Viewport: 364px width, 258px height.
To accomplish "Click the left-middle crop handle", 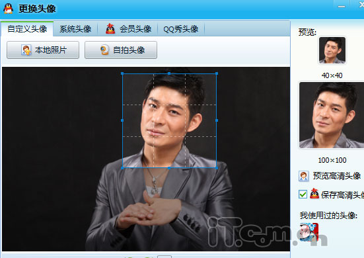I will [x=122, y=120].
